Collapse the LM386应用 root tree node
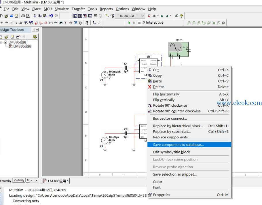The height and width of the screenshot is (205, 262). [1, 42]
